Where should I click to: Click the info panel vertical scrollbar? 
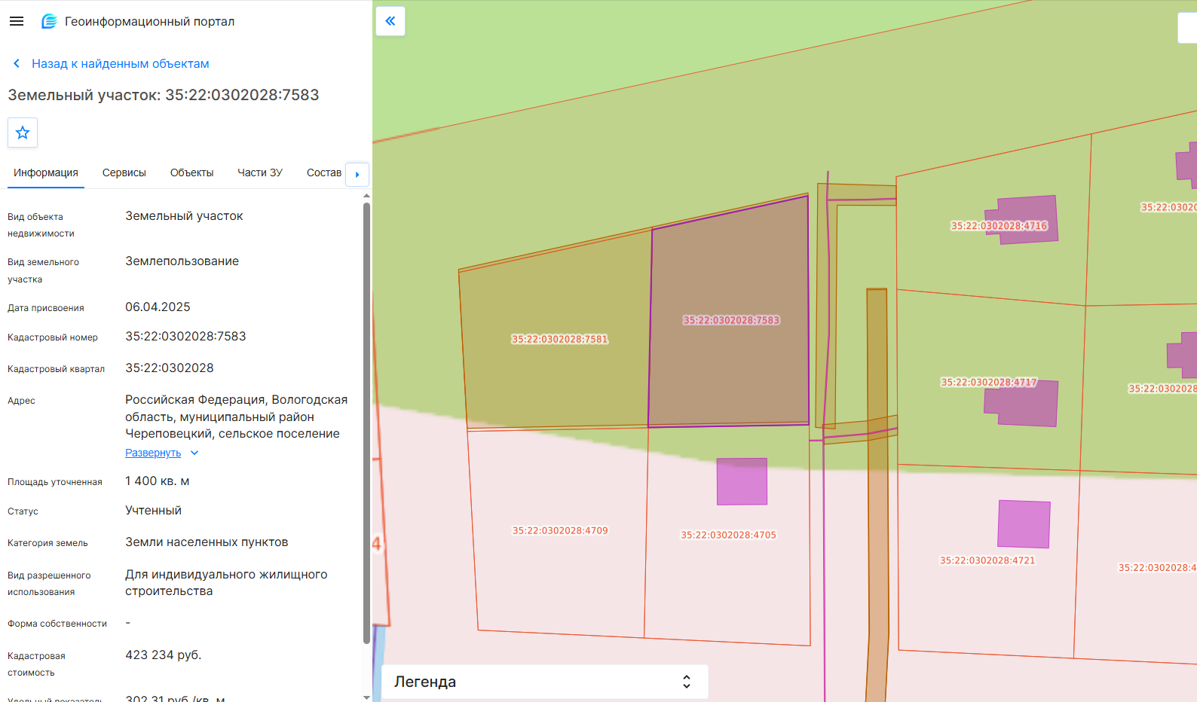367,422
